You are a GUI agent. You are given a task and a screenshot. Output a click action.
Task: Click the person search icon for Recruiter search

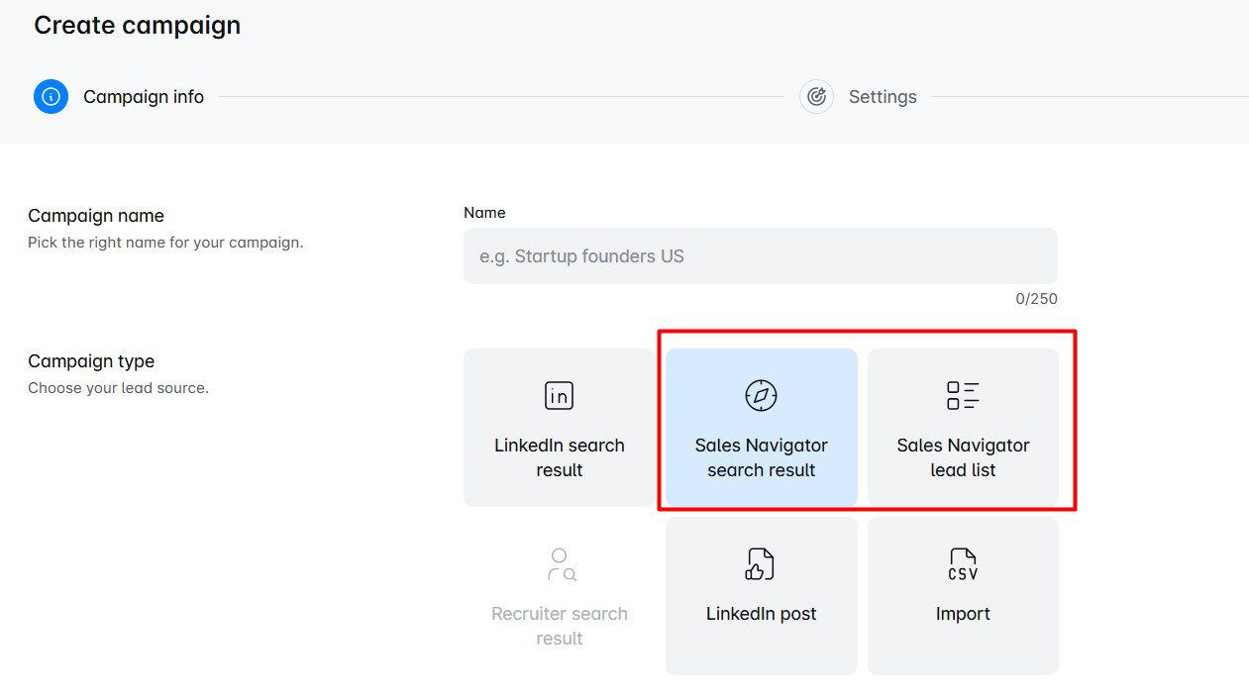coord(562,563)
